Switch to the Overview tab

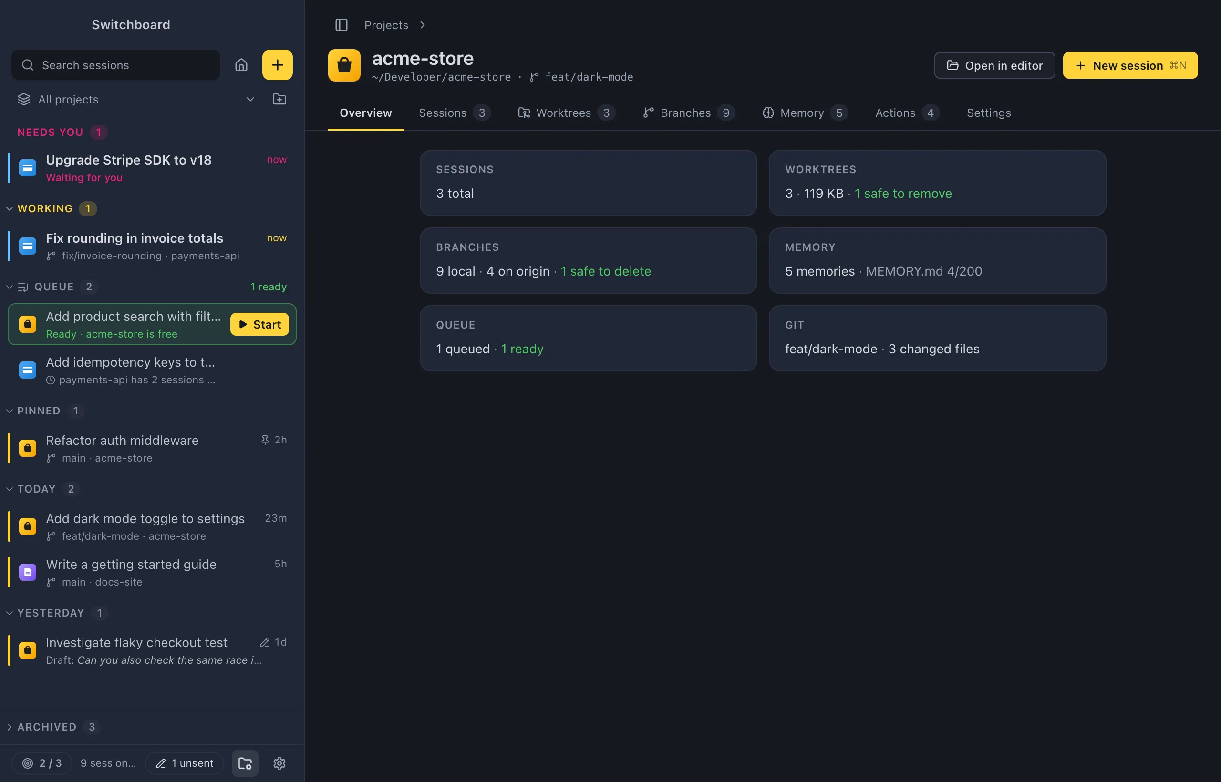366,113
